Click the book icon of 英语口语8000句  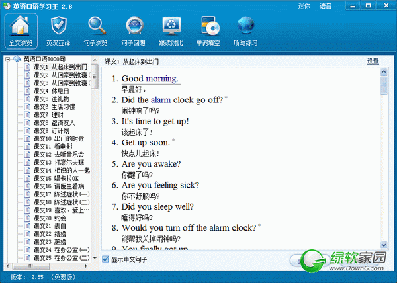click(x=17, y=60)
